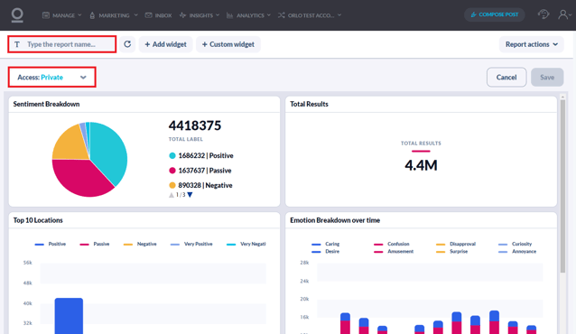
Task: Click the Negative orange color dot in legend
Action: click(172, 185)
